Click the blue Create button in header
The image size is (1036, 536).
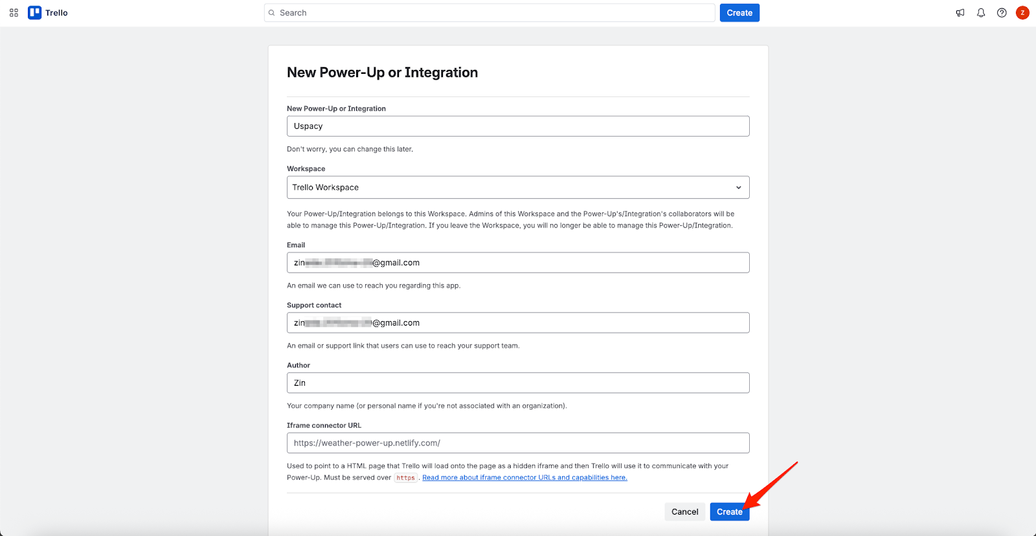click(x=739, y=13)
